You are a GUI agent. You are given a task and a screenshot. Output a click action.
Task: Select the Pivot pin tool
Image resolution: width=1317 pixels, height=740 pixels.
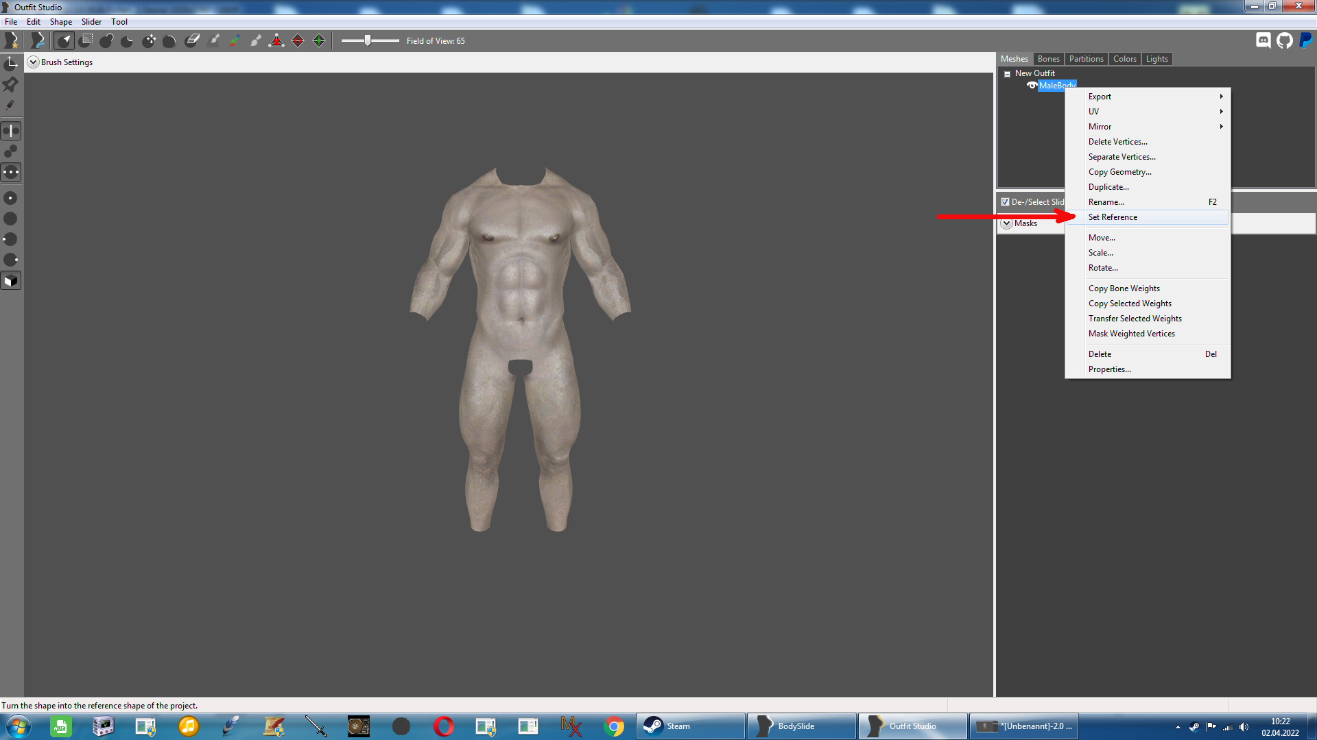tap(11, 84)
